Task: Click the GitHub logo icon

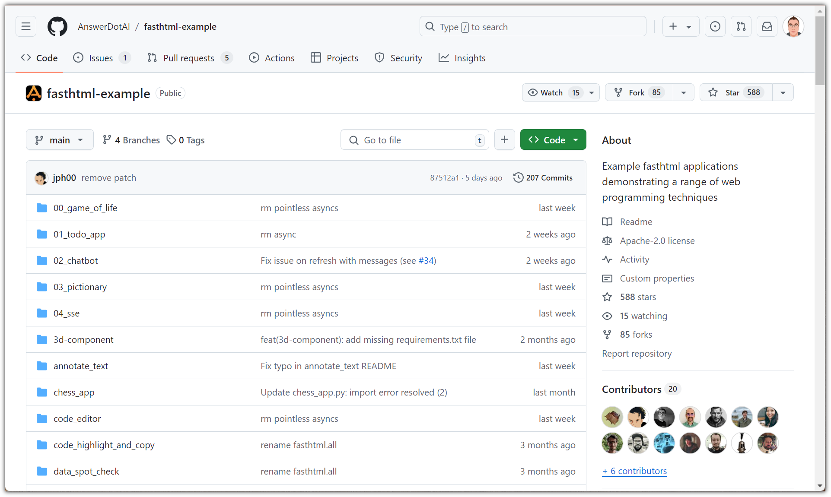Action: [x=57, y=27]
